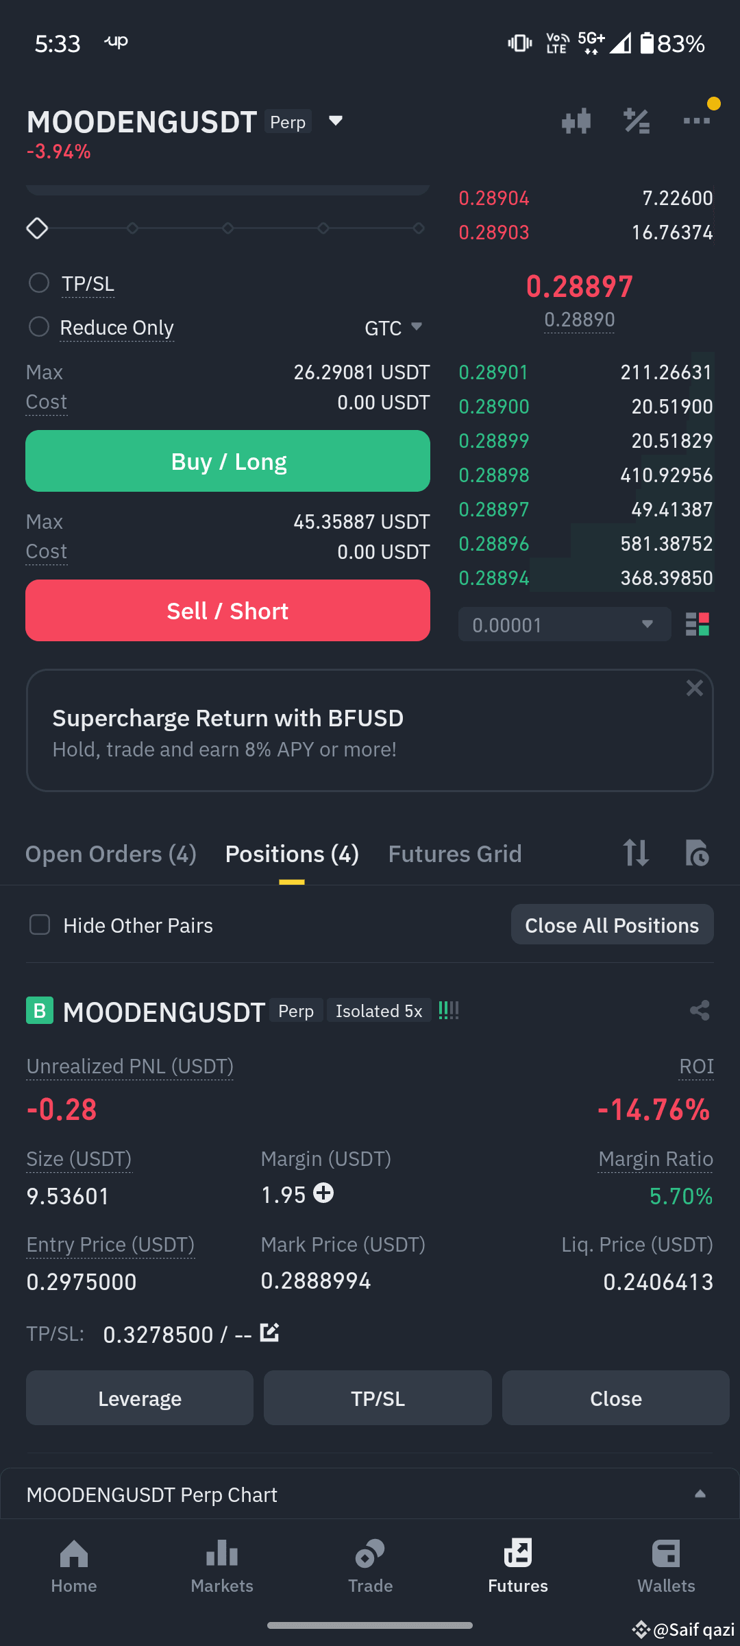Expand the MOODENGUSDT pair selector arrow
This screenshot has height=1646, width=740.
[335, 121]
